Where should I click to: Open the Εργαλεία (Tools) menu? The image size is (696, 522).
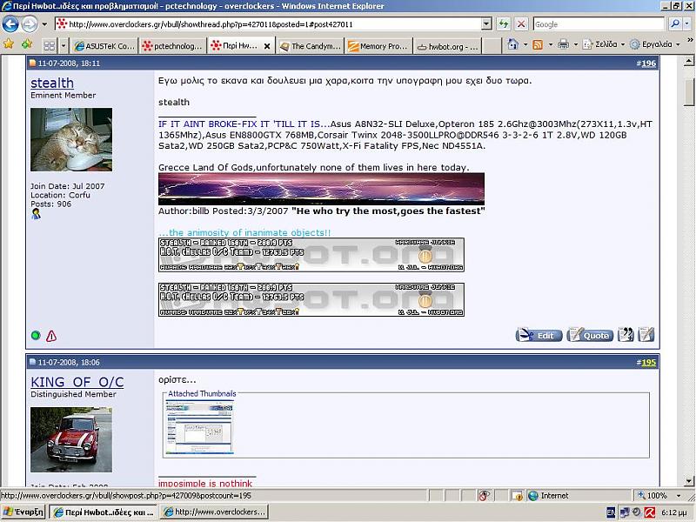point(655,44)
